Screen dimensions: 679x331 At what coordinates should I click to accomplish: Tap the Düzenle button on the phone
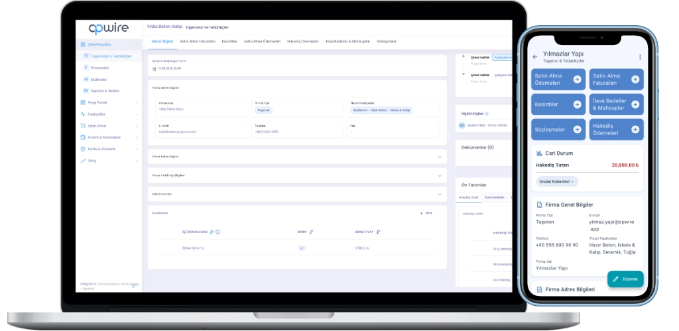625,279
